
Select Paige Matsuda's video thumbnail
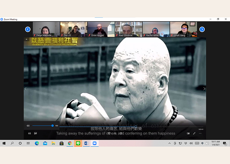(x=46, y=29)
